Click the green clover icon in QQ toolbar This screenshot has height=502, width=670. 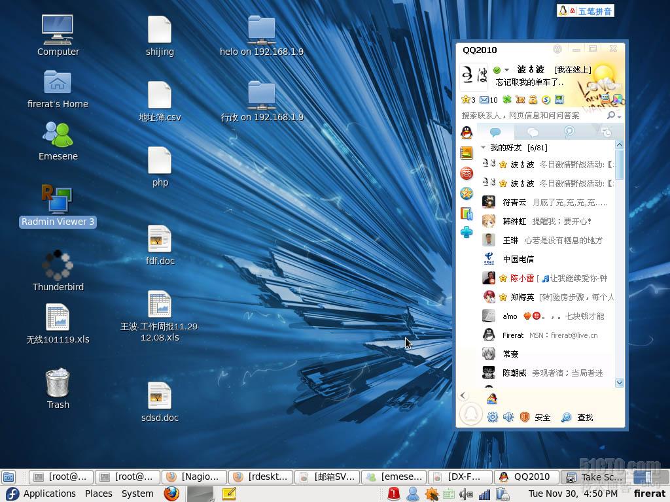(507, 100)
